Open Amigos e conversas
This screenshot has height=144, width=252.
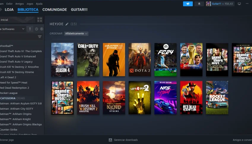tap(243, 140)
